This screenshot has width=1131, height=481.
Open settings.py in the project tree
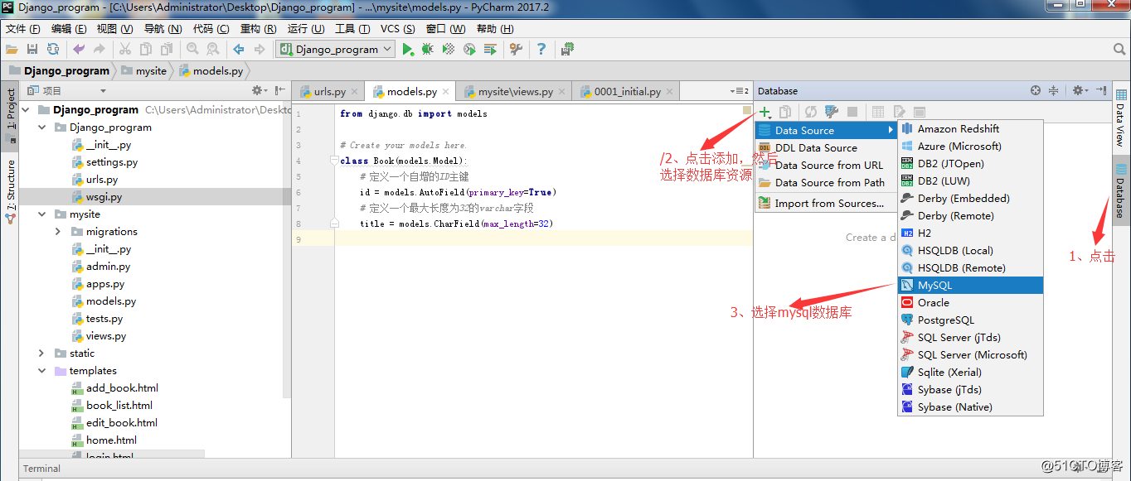coord(112,162)
